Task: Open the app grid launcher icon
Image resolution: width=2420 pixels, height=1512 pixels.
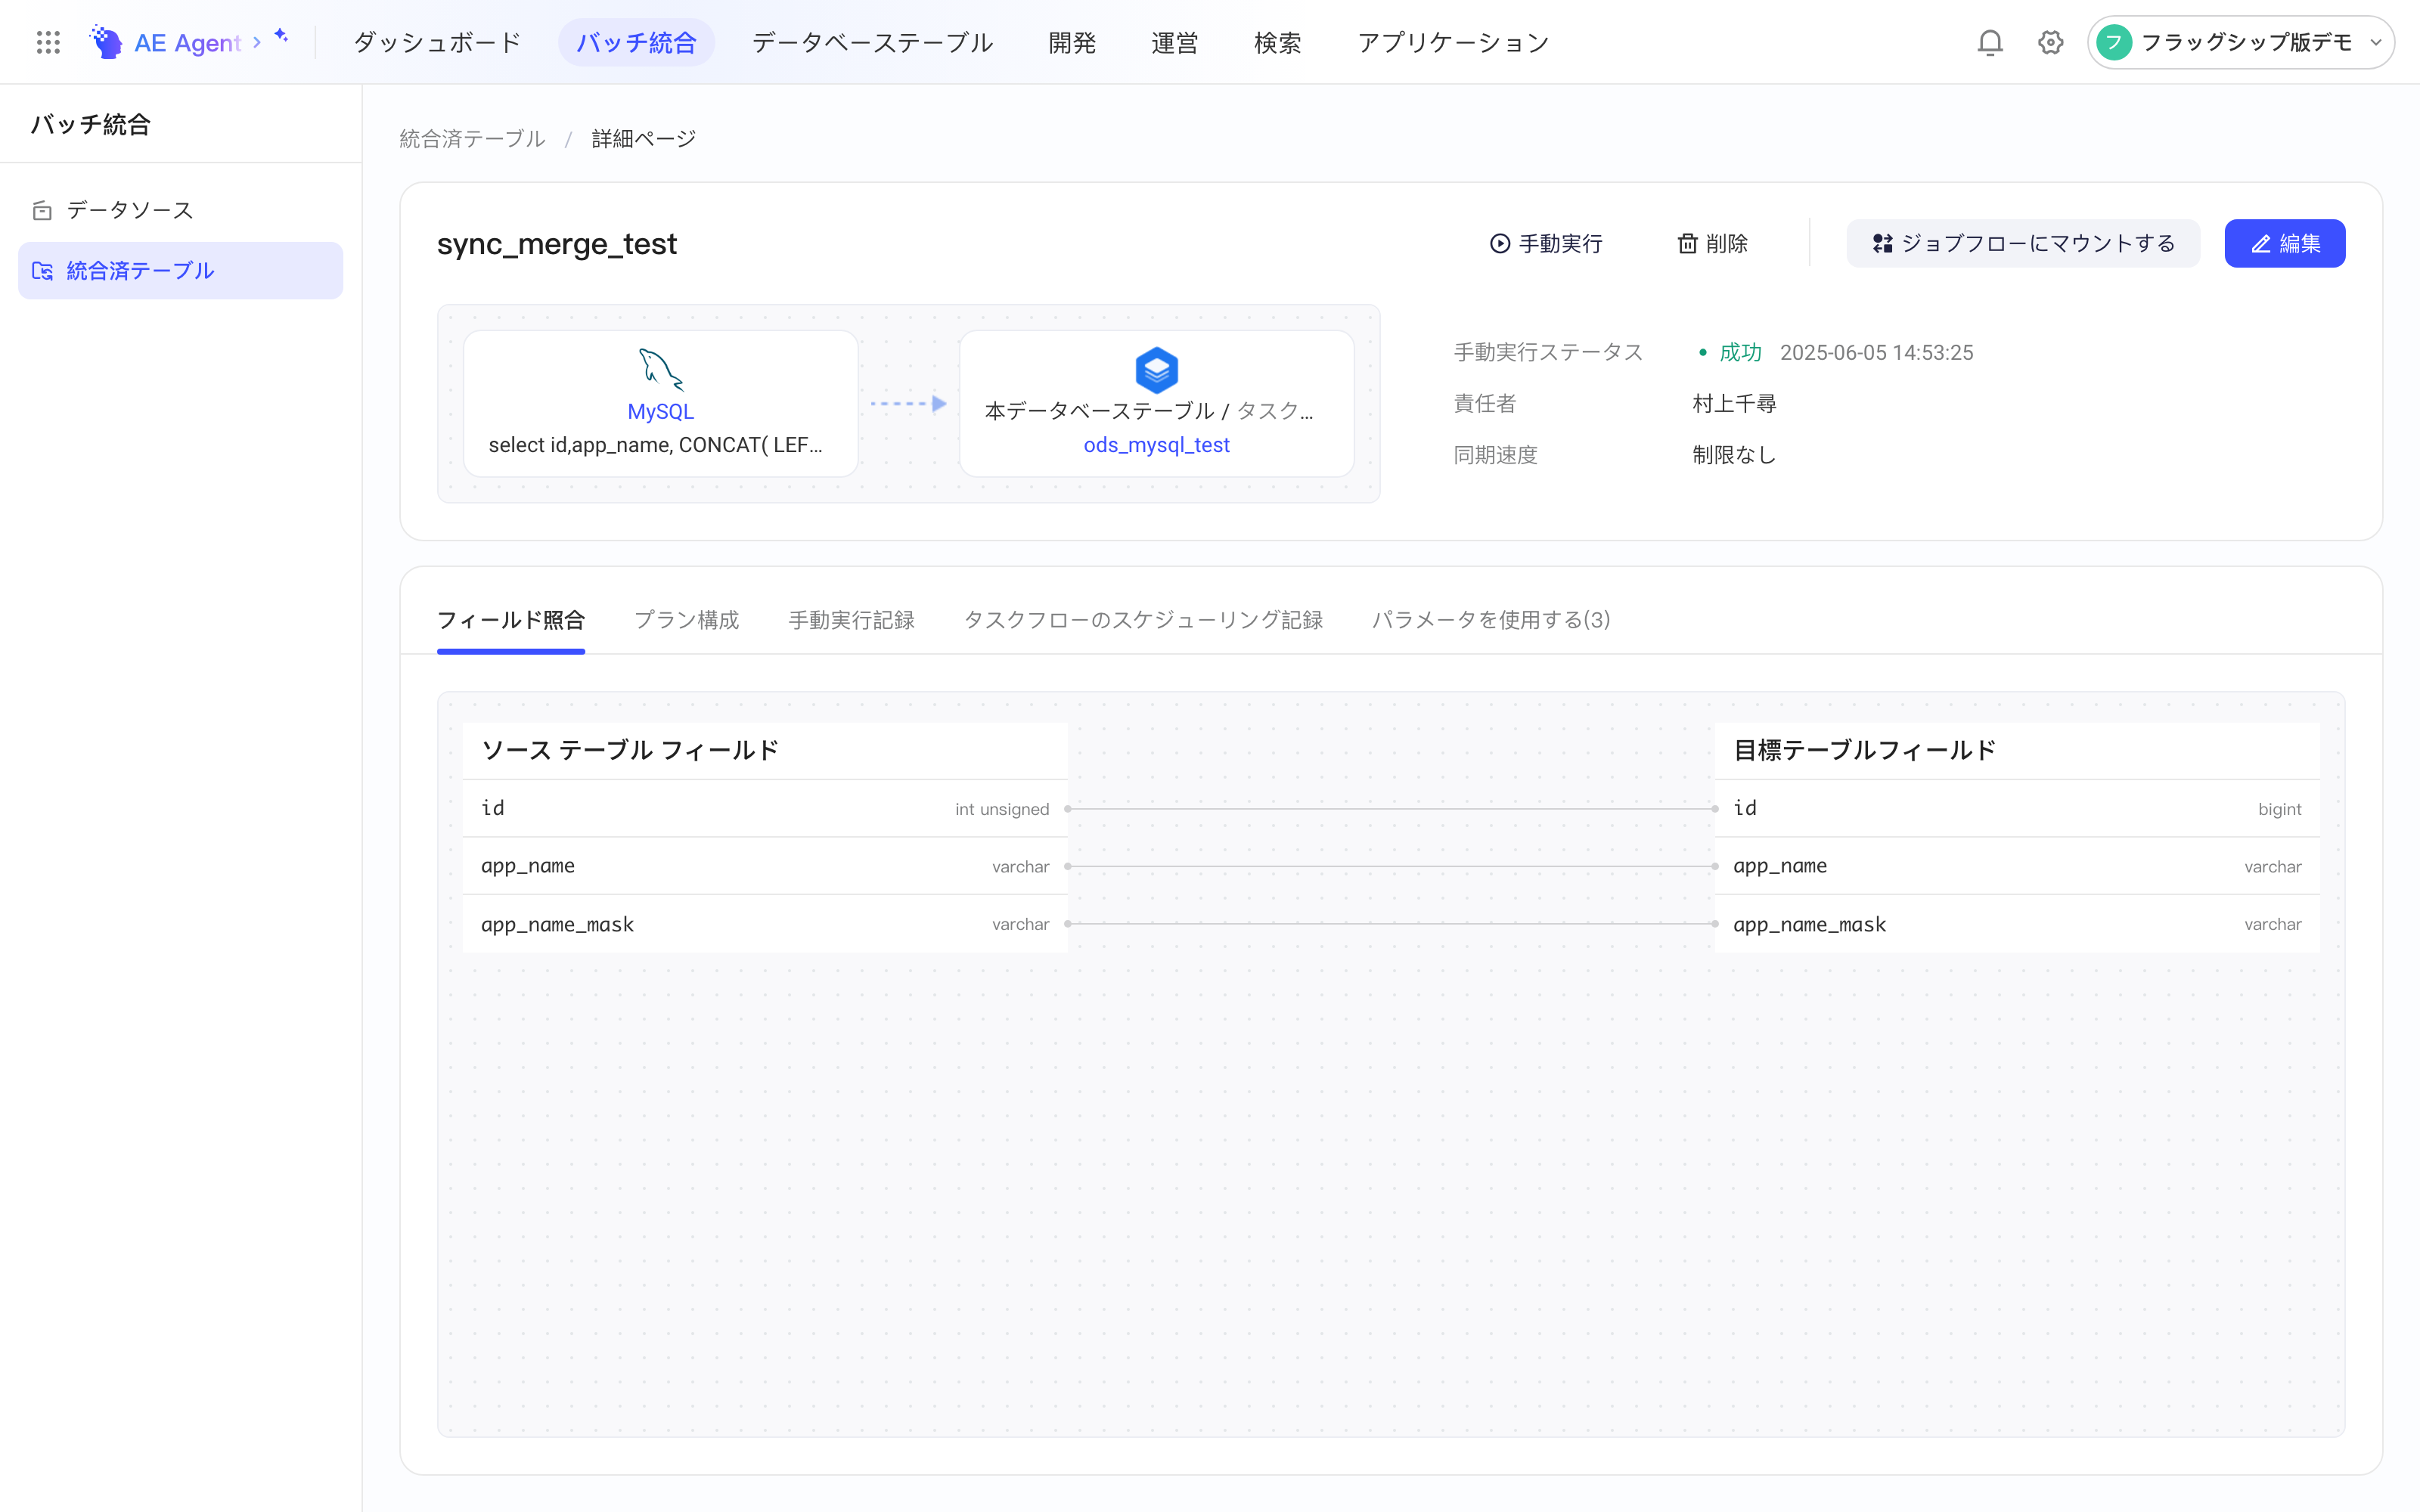Action: 48,42
